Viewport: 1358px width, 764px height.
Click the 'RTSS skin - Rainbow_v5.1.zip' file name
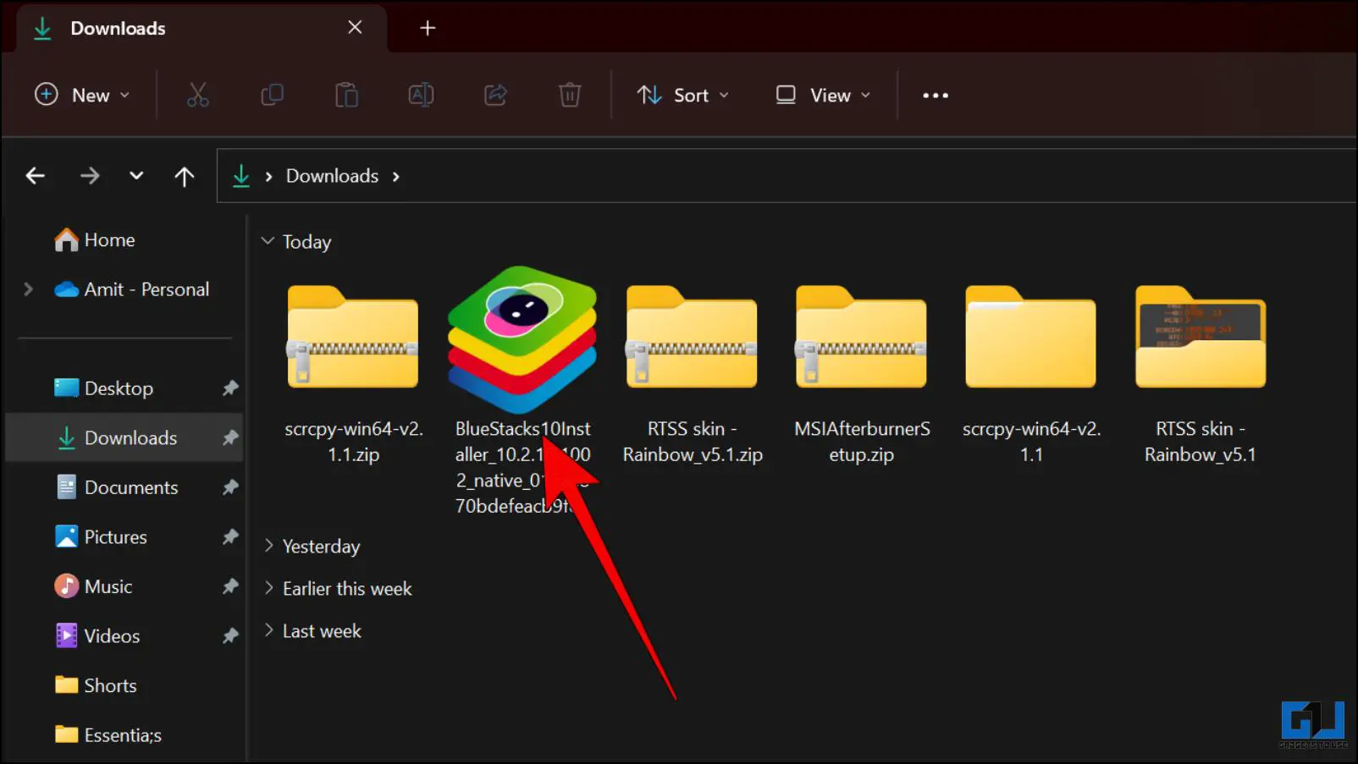[693, 442]
